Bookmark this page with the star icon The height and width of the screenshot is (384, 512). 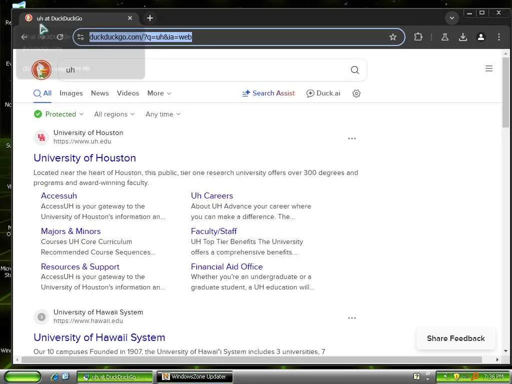click(x=393, y=37)
